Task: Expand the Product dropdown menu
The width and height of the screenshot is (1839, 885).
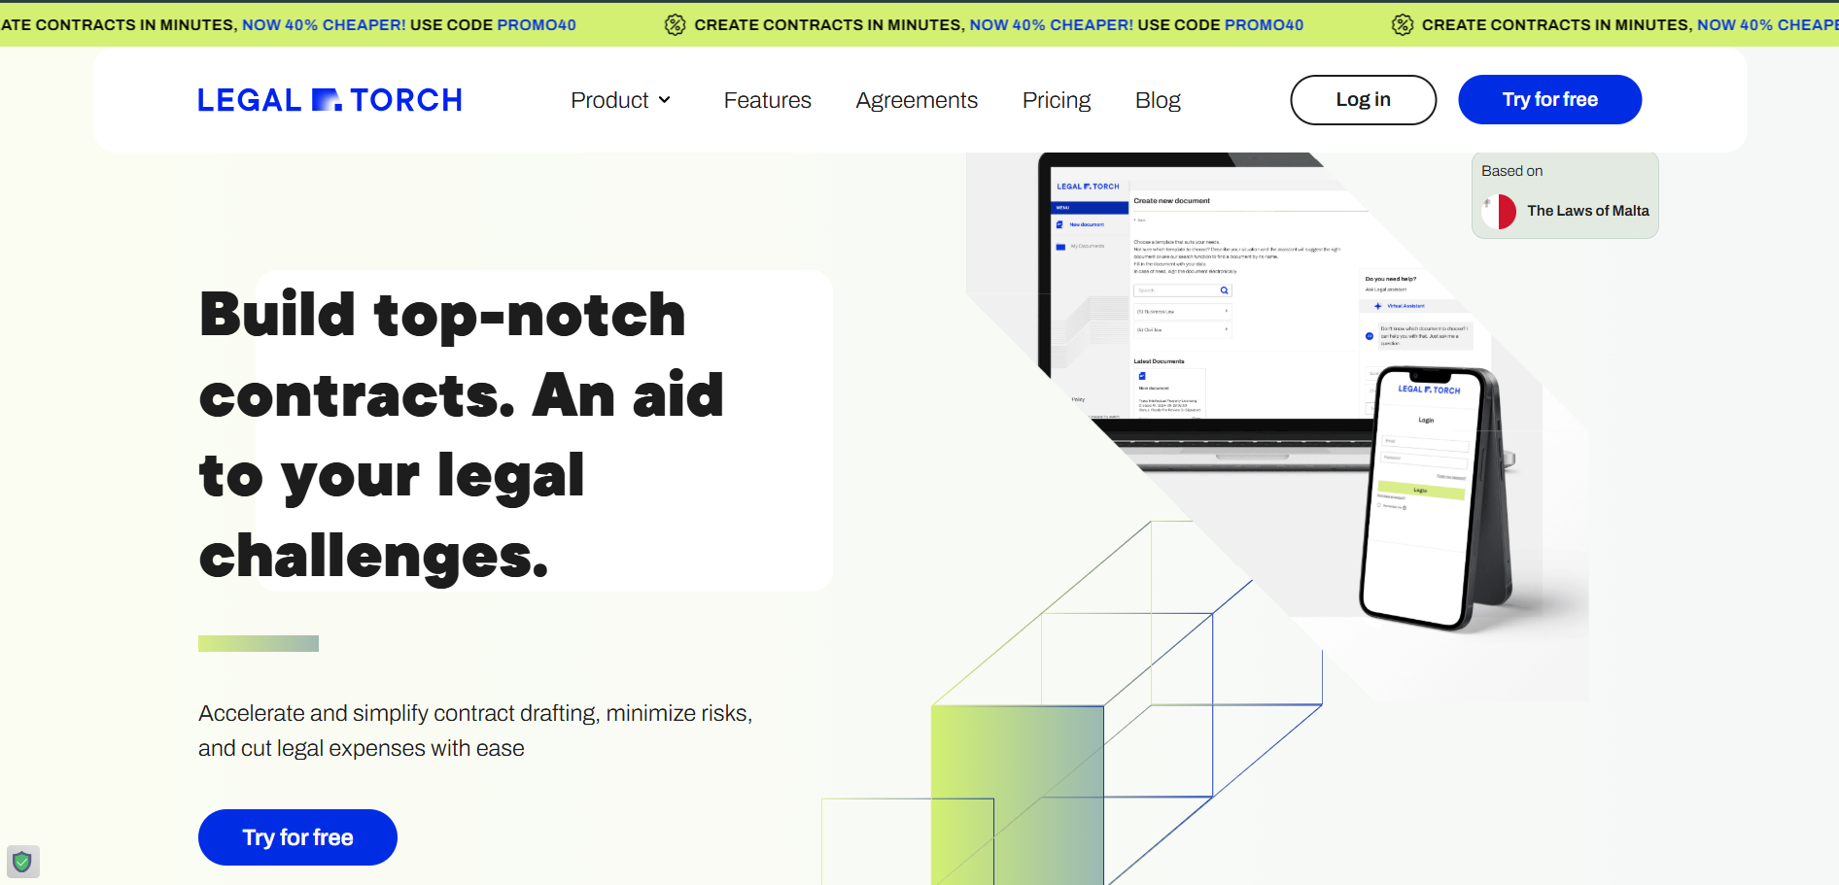Action: 621,100
